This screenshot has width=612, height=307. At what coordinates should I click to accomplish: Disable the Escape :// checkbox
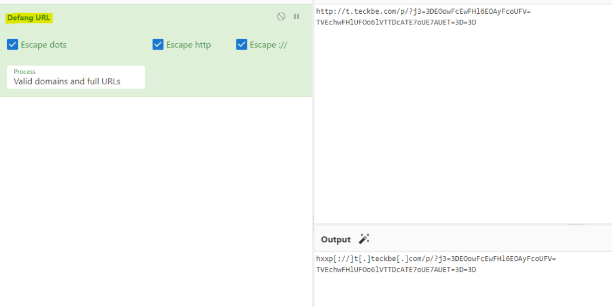(x=242, y=44)
